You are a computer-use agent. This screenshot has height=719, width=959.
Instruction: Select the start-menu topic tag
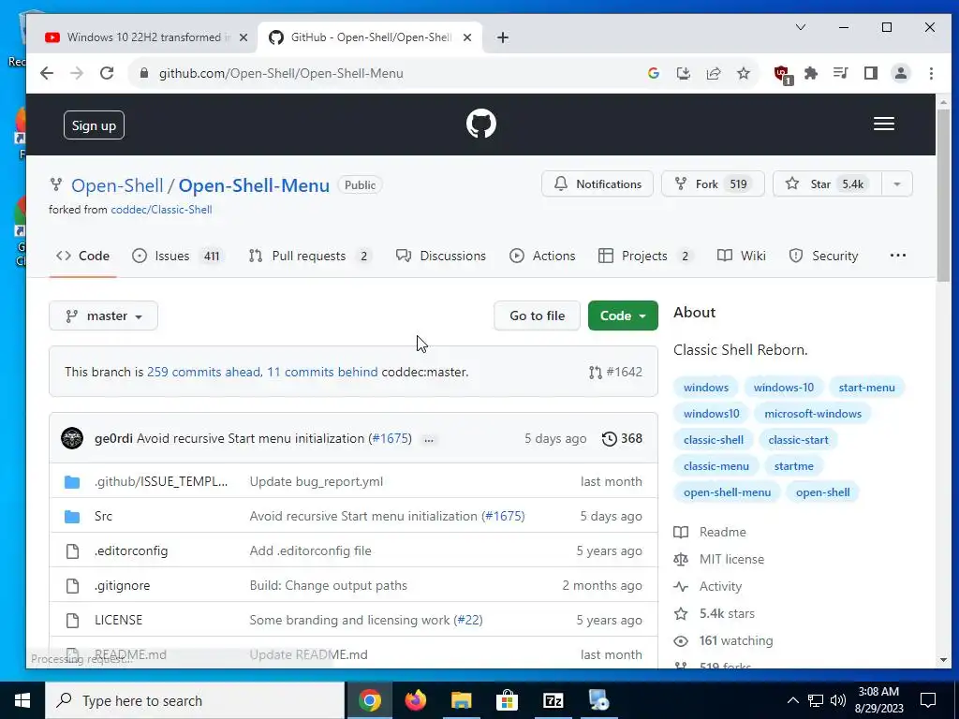[x=866, y=387]
